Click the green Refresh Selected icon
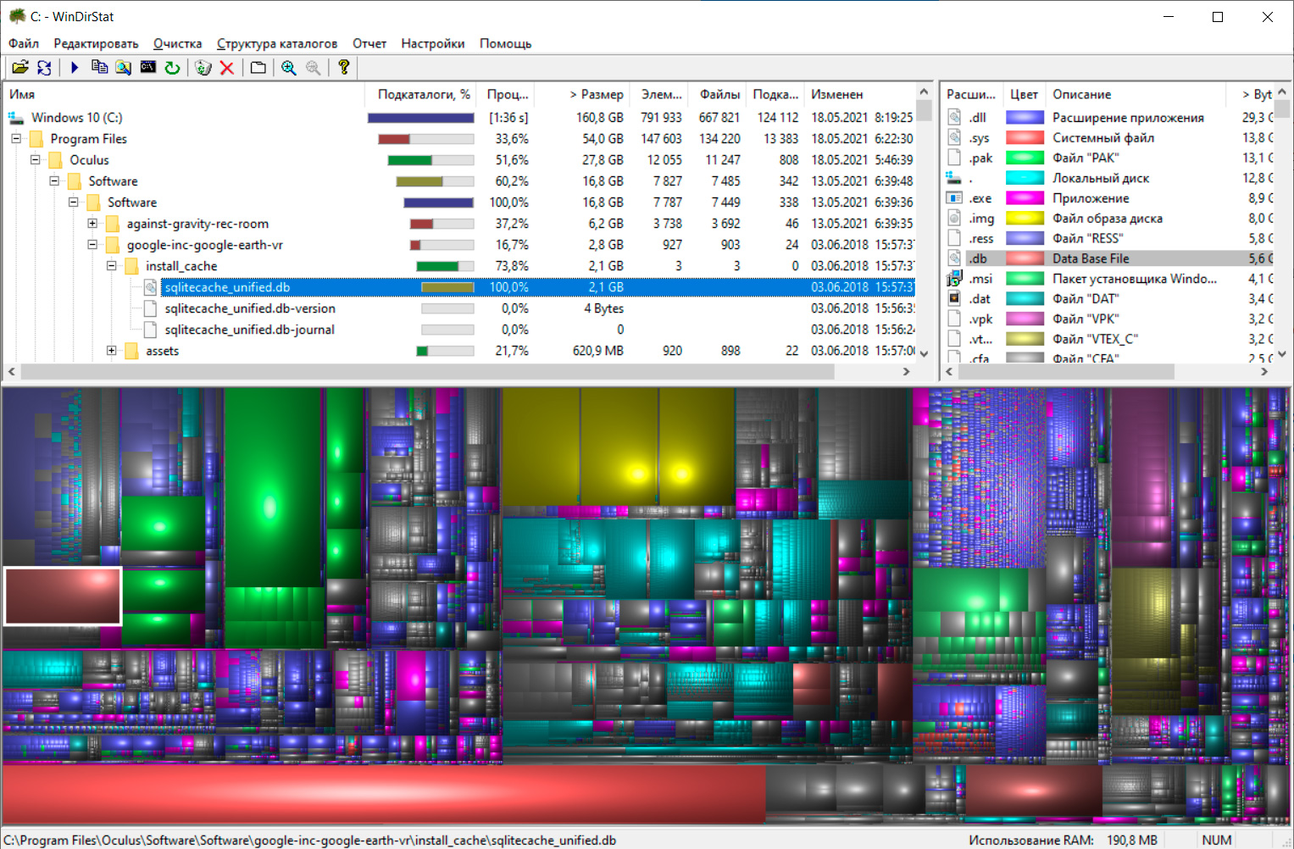This screenshot has width=1294, height=849. pos(172,68)
